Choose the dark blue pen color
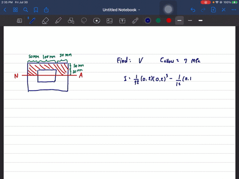The image size is (239, 179). coord(148,20)
